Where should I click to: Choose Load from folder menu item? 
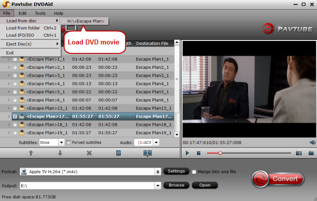click(x=30, y=28)
